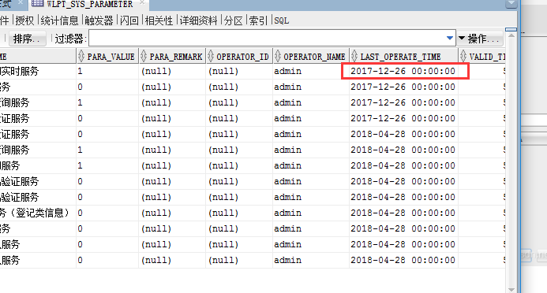Show the 详细资料 sub-tab
Image resolution: width=547 pixels, height=293 pixels.
198,21
